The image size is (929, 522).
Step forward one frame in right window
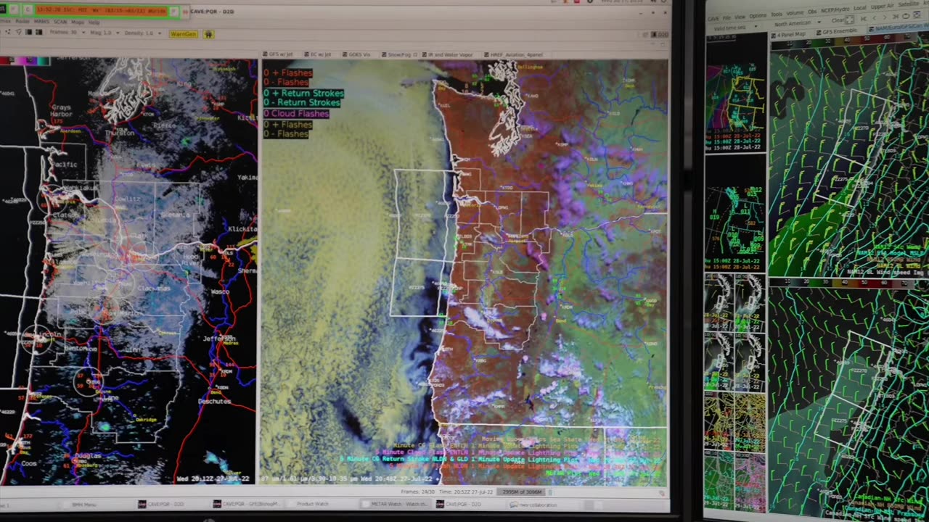[x=885, y=17]
